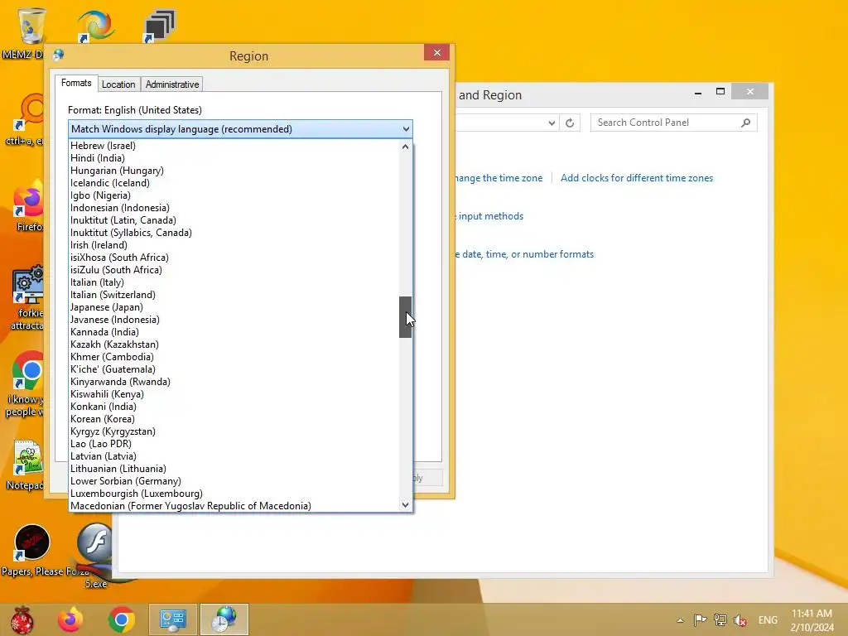Click the muted volume tray icon
848x636 pixels.
740,619
